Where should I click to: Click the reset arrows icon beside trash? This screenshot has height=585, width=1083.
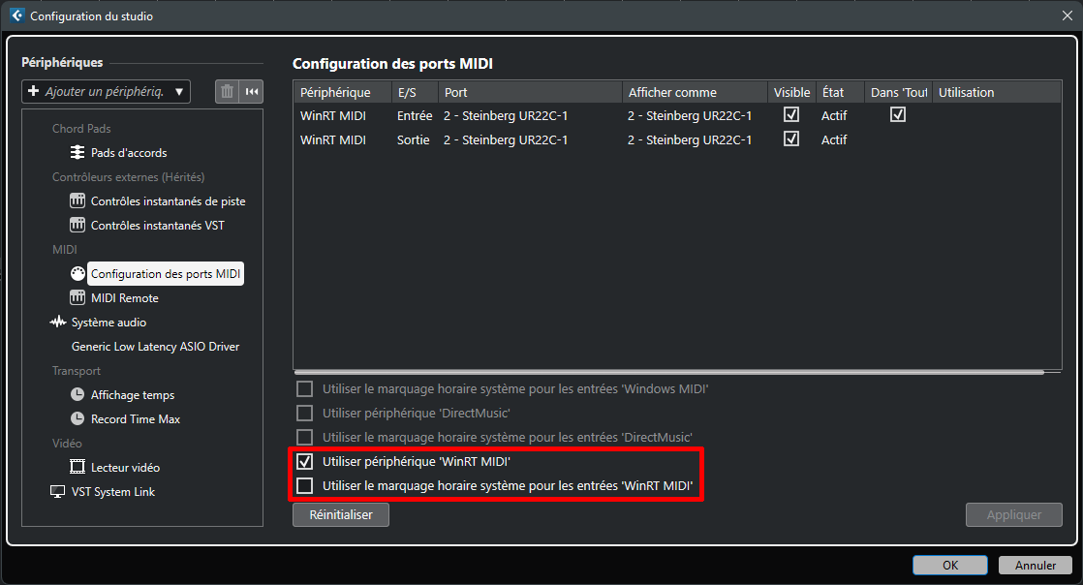click(x=252, y=91)
